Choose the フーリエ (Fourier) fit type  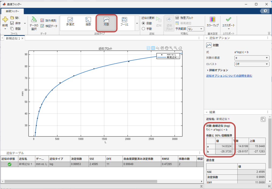point(124,22)
